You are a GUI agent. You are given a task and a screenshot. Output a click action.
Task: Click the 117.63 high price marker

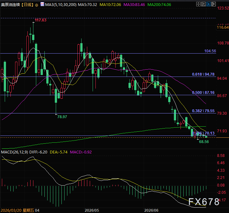pyautogui.click(x=40, y=20)
